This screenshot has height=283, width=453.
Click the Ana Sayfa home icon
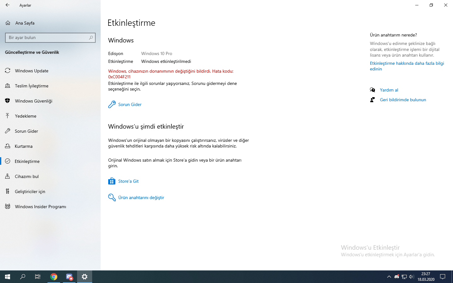[x=8, y=23]
